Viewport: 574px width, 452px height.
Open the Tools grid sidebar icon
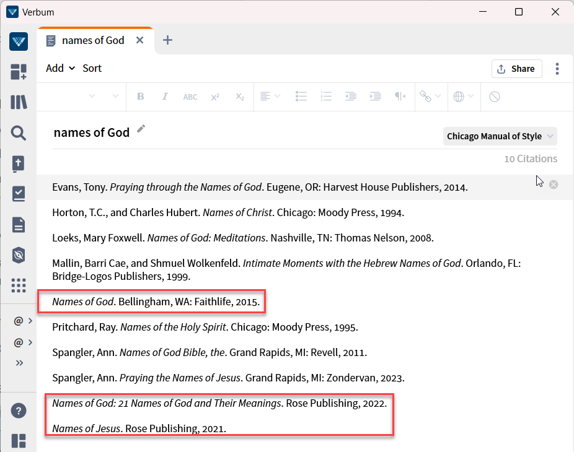click(19, 285)
